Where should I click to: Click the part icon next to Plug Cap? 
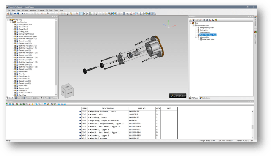(x=17, y=74)
